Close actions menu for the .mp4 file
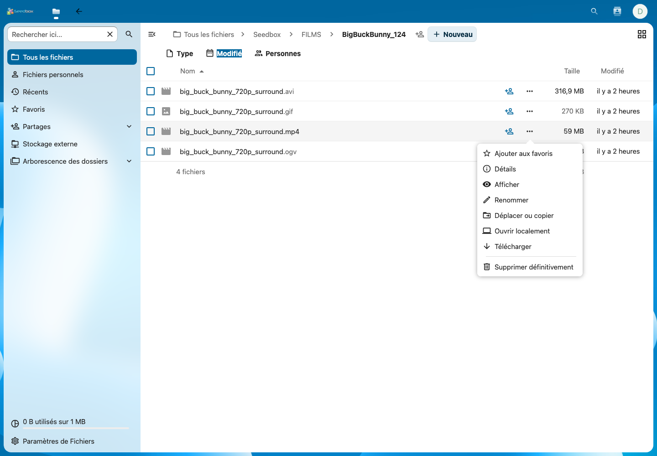 coord(530,131)
